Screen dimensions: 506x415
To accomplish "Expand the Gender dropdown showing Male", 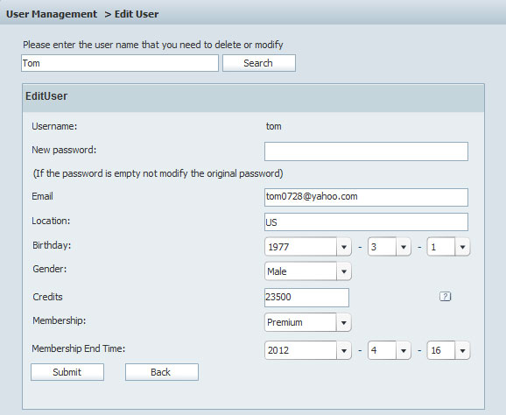I will pyautogui.click(x=308, y=271).
